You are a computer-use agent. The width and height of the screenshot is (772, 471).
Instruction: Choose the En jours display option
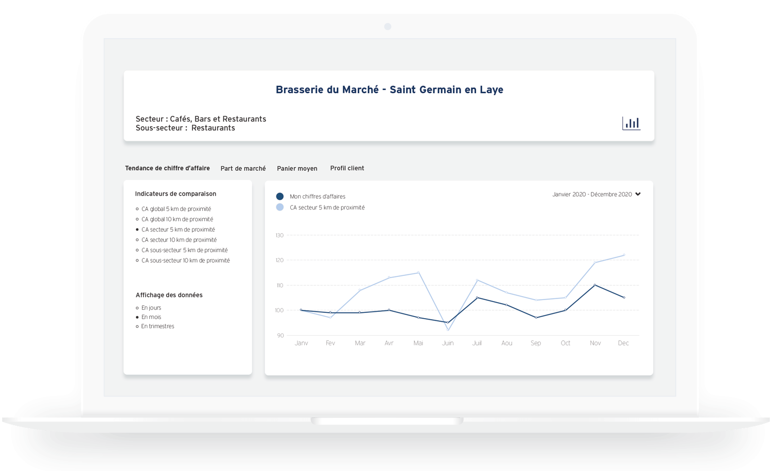click(148, 308)
